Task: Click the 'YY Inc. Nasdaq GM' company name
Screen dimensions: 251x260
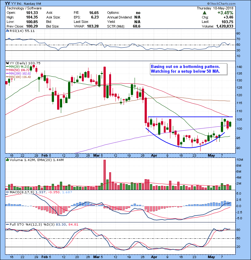Action: [x=26, y=4]
